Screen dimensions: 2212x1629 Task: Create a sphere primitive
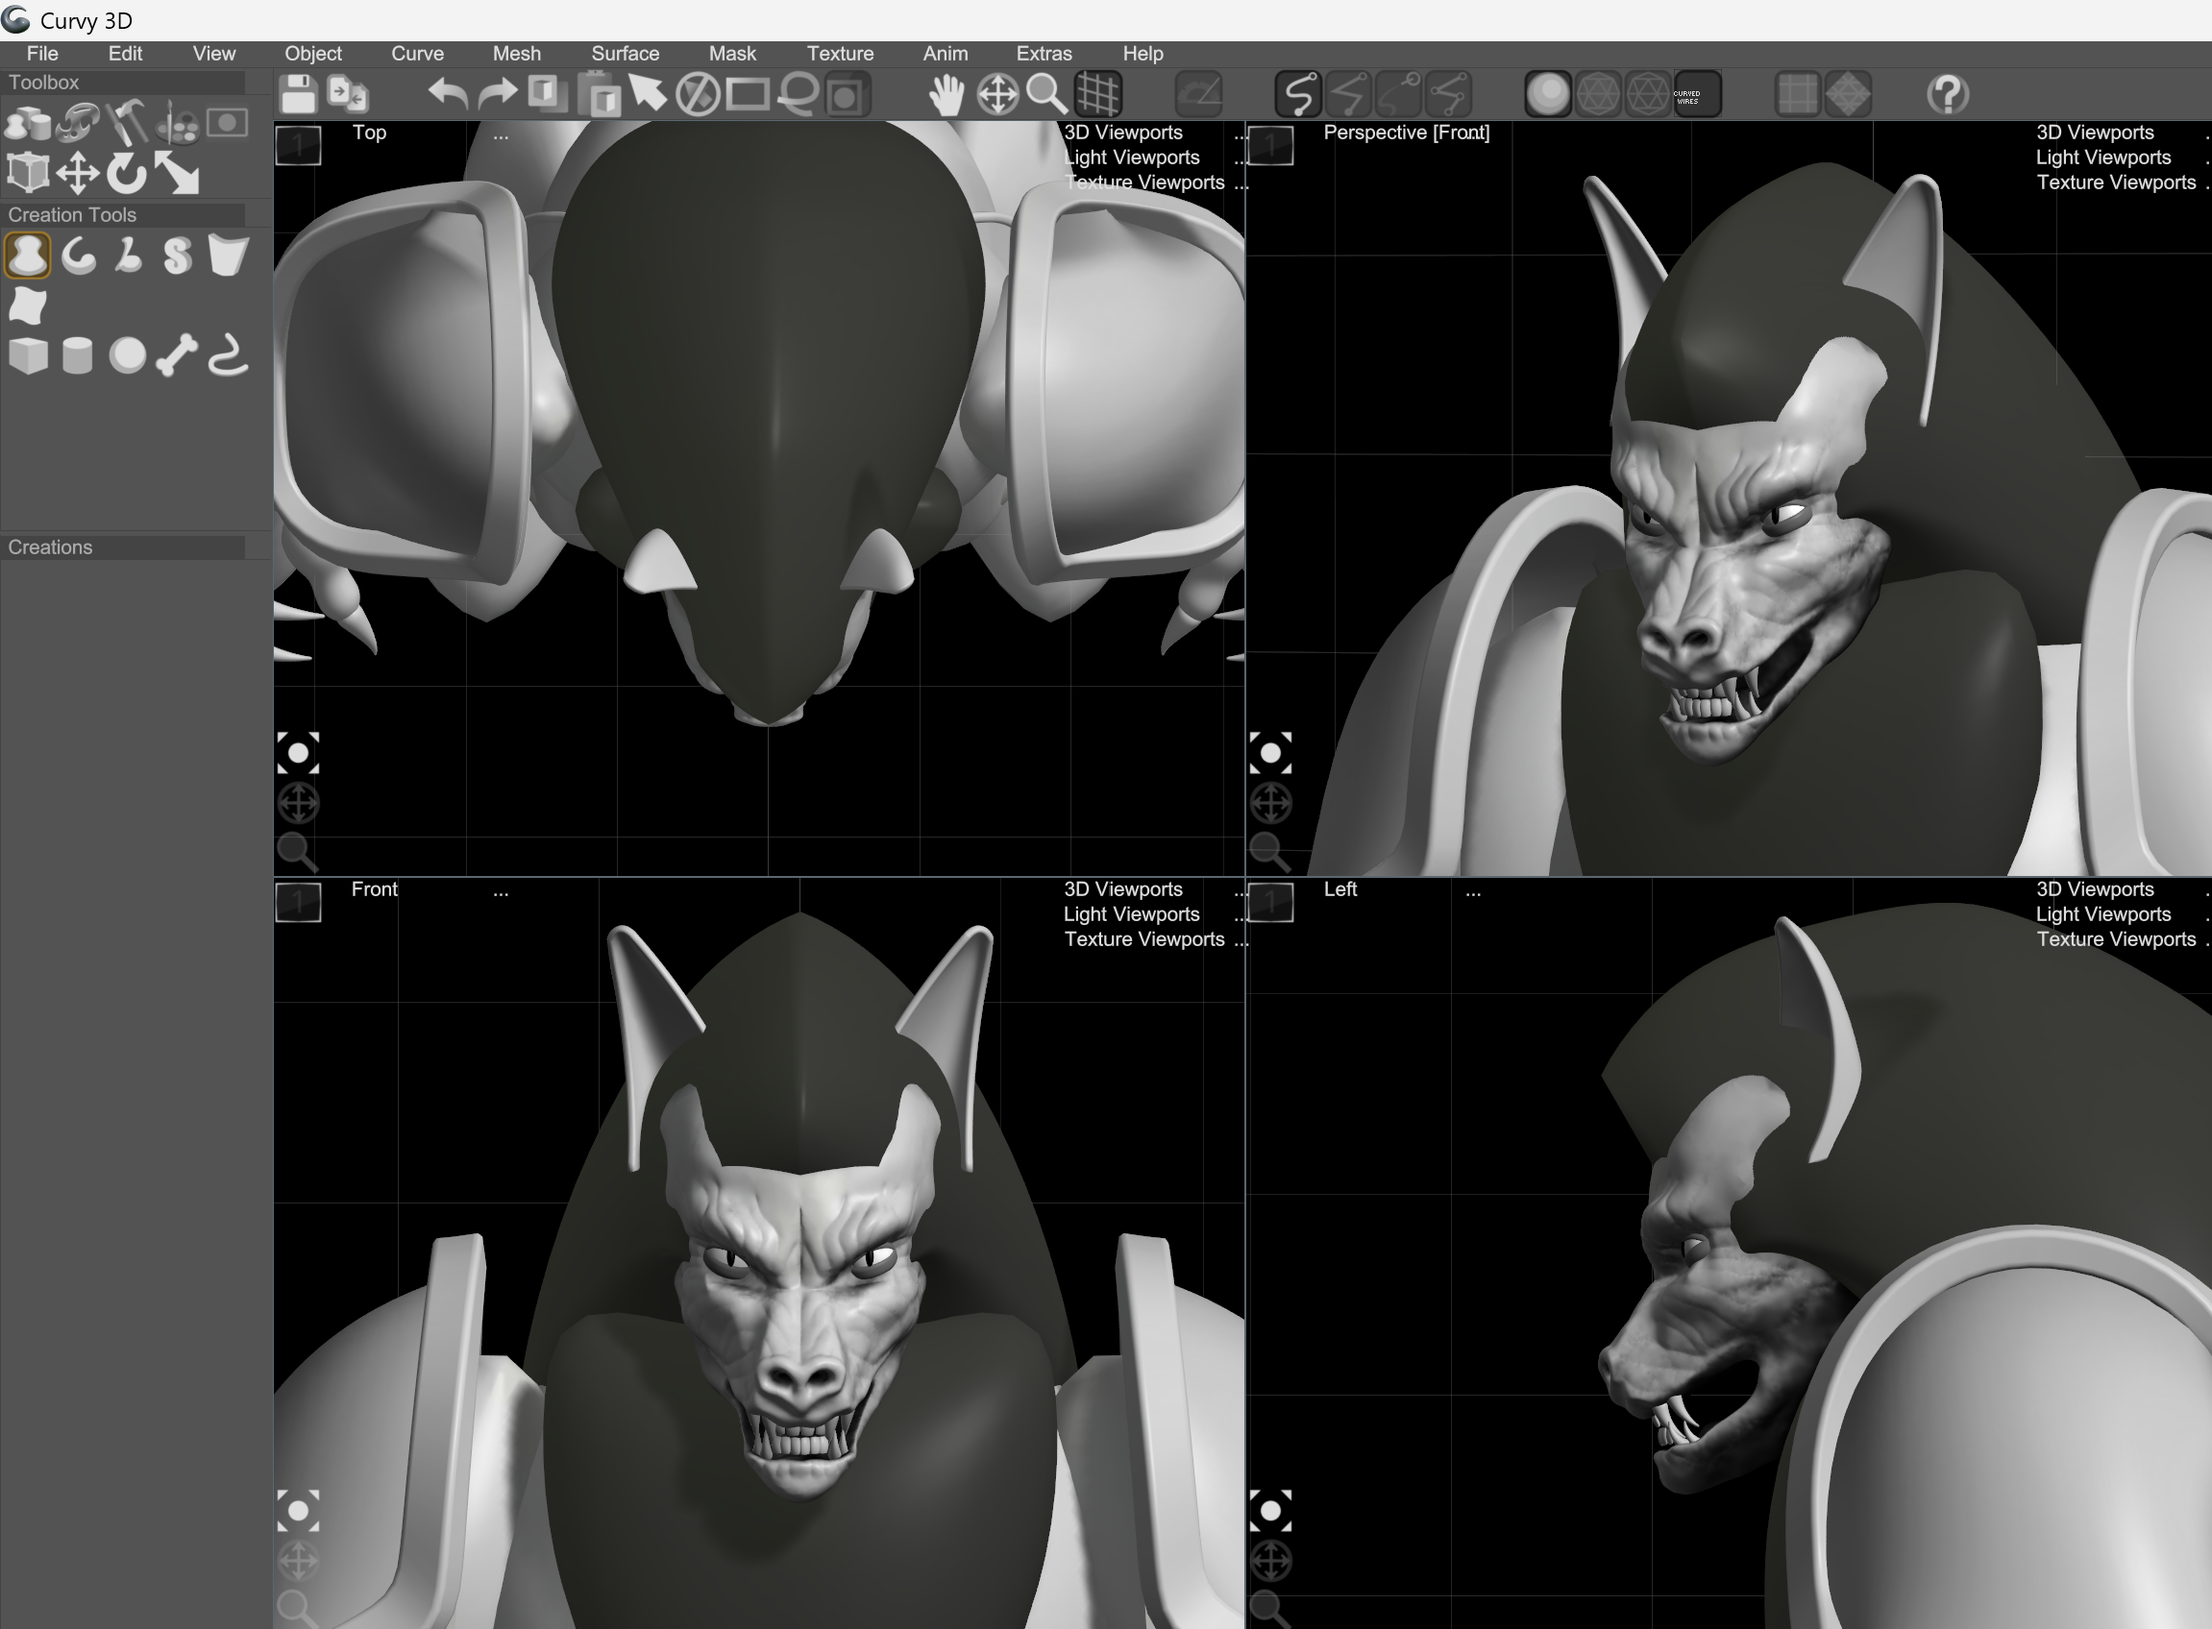tap(127, 356)
